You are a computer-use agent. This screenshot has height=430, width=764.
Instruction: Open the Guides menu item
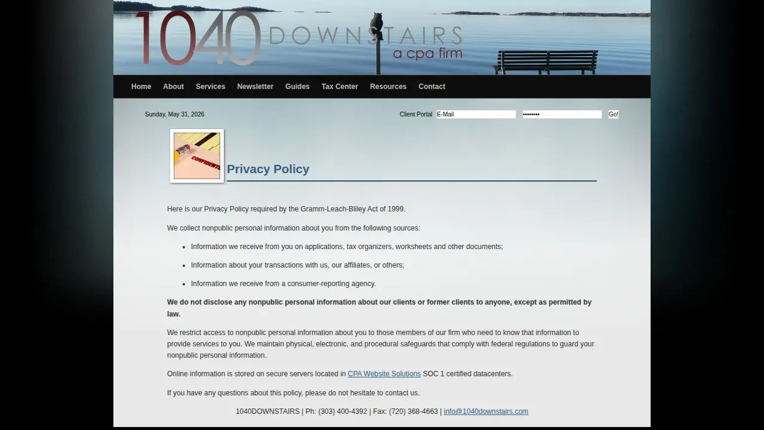[297, 87]
